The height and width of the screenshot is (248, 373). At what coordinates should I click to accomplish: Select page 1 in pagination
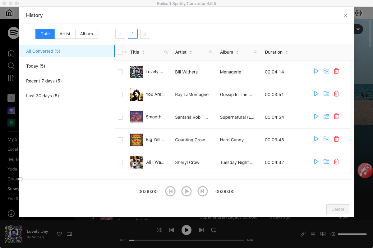(133, 34)
